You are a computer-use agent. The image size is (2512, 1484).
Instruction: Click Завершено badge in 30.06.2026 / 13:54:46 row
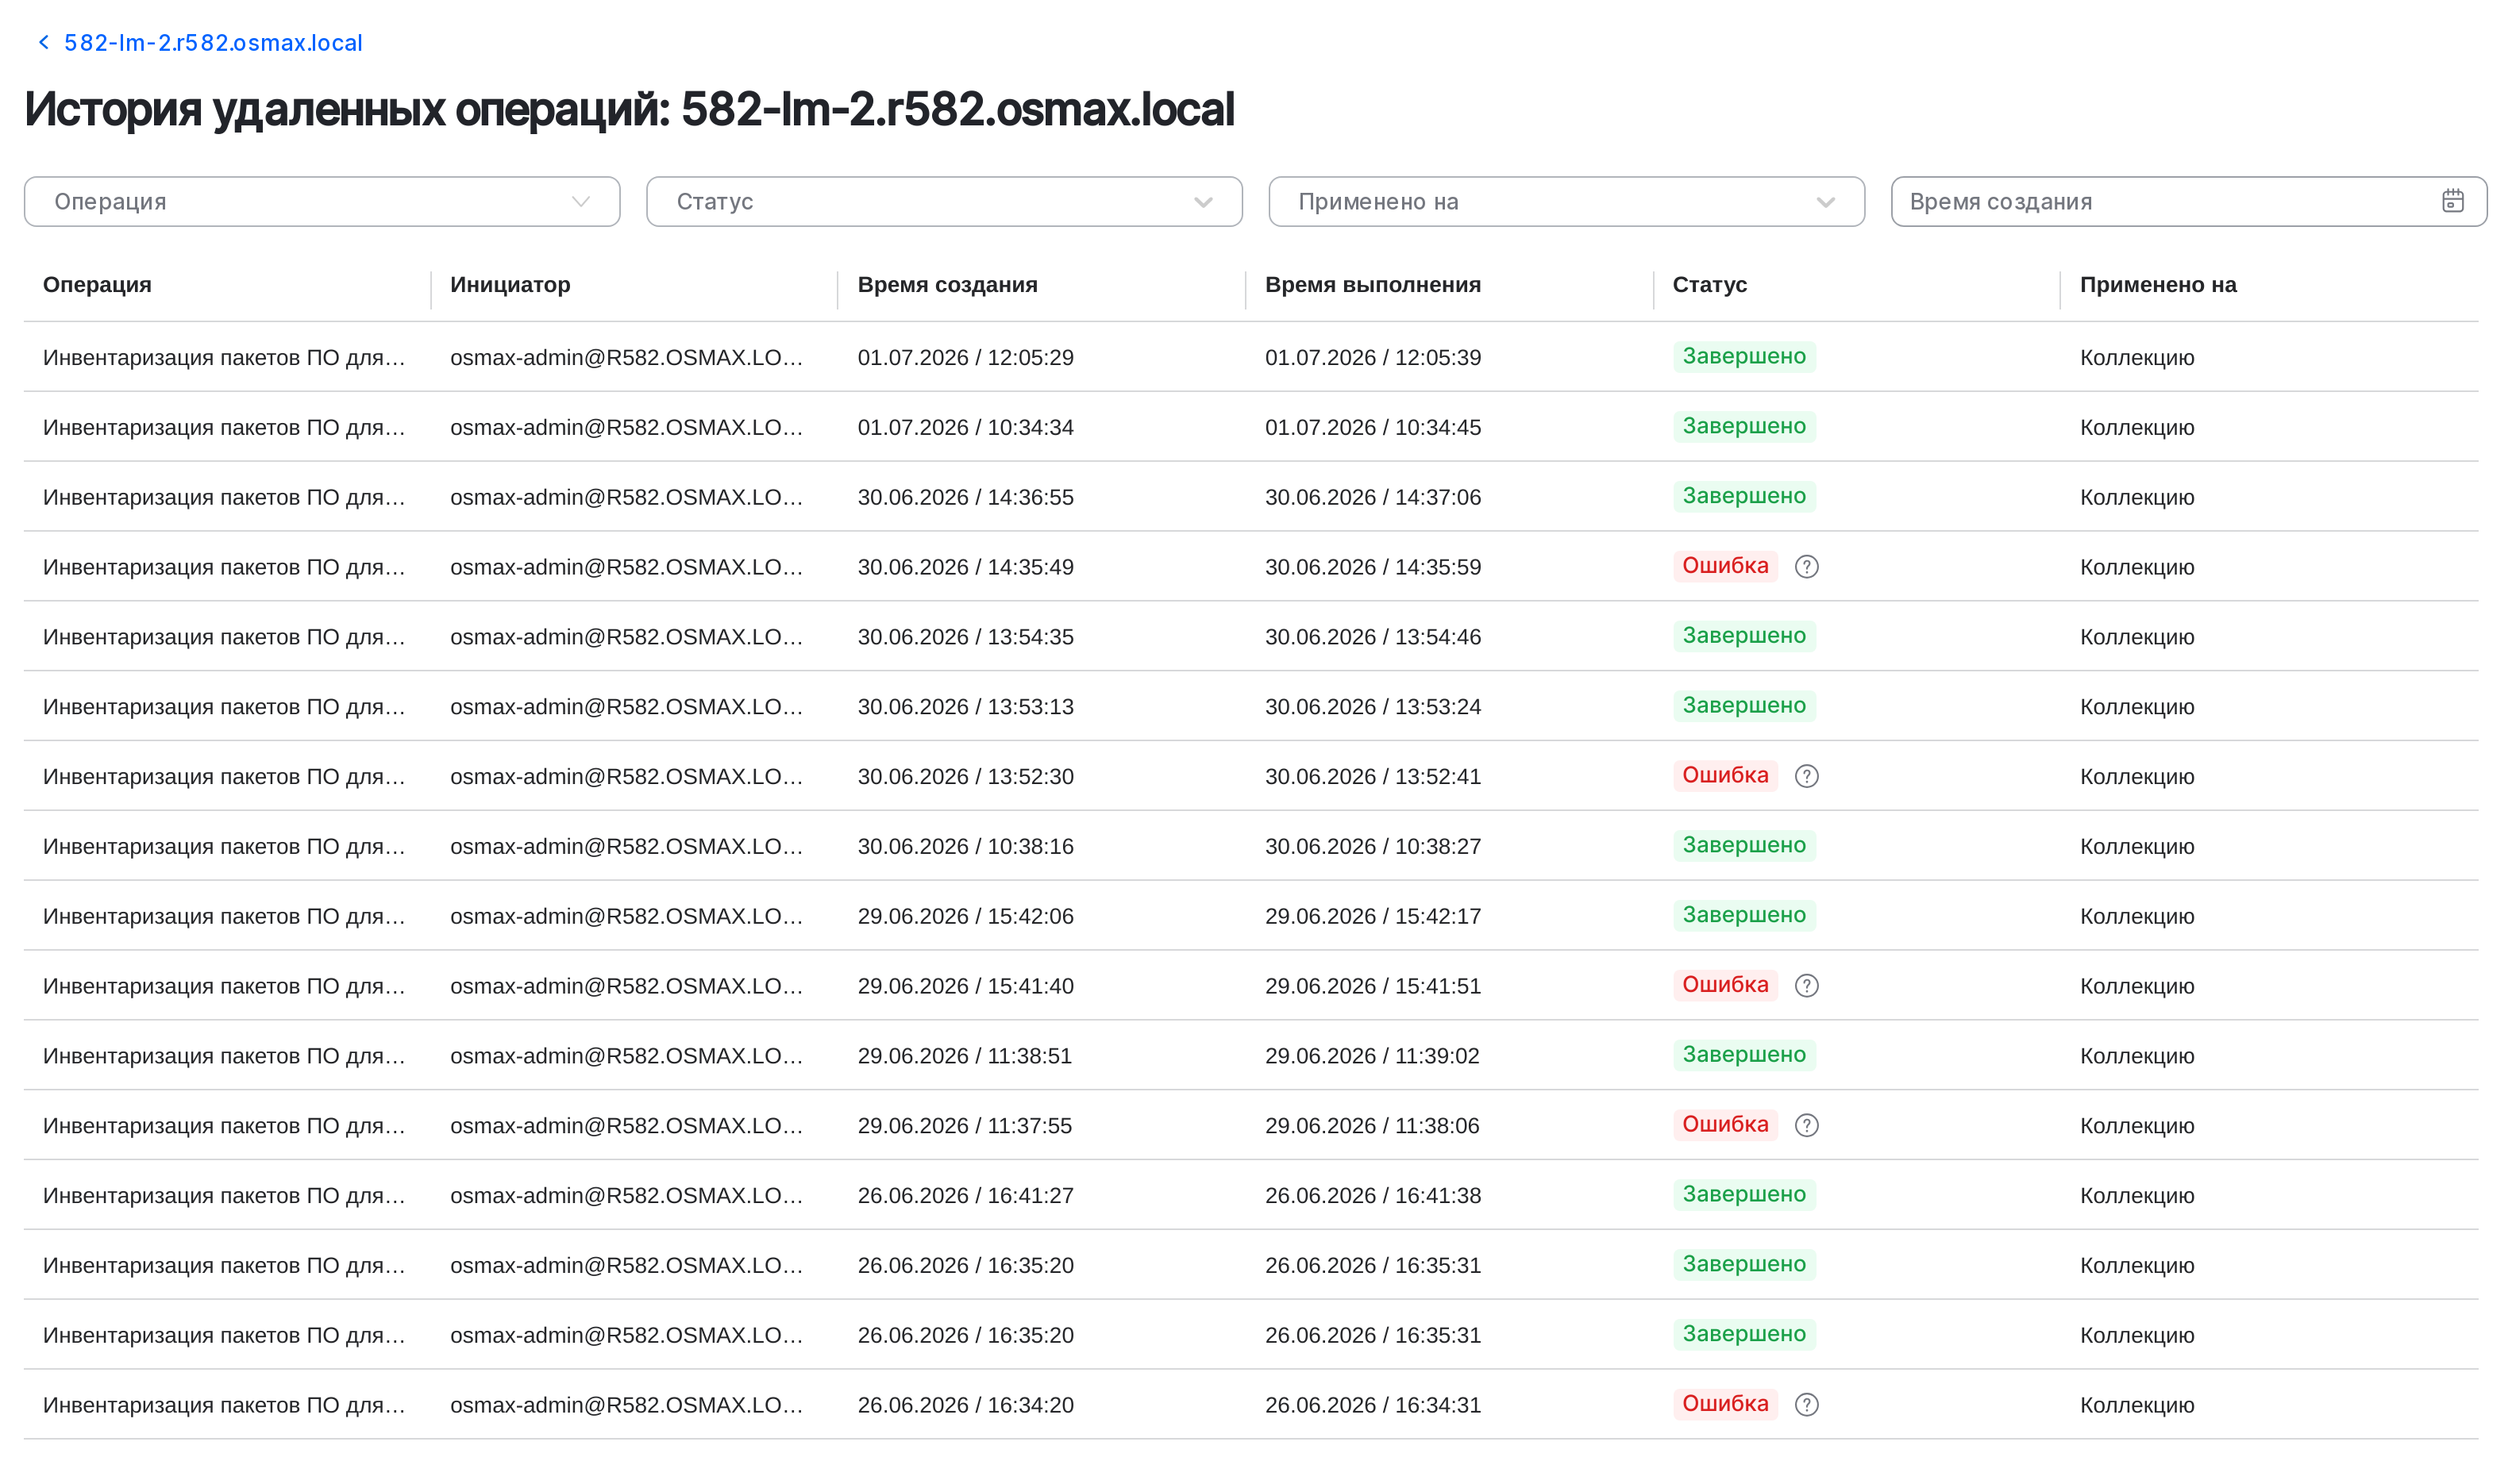1743,636
